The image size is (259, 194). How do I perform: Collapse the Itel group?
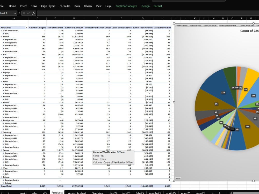click(2, 54)
